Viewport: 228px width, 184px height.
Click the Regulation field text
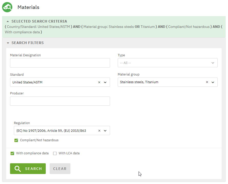51,131
